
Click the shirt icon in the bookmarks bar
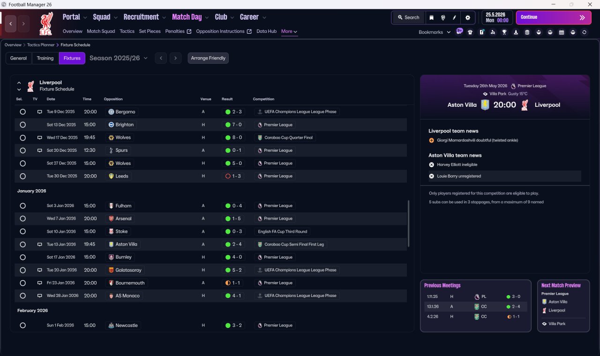point(470,32)
